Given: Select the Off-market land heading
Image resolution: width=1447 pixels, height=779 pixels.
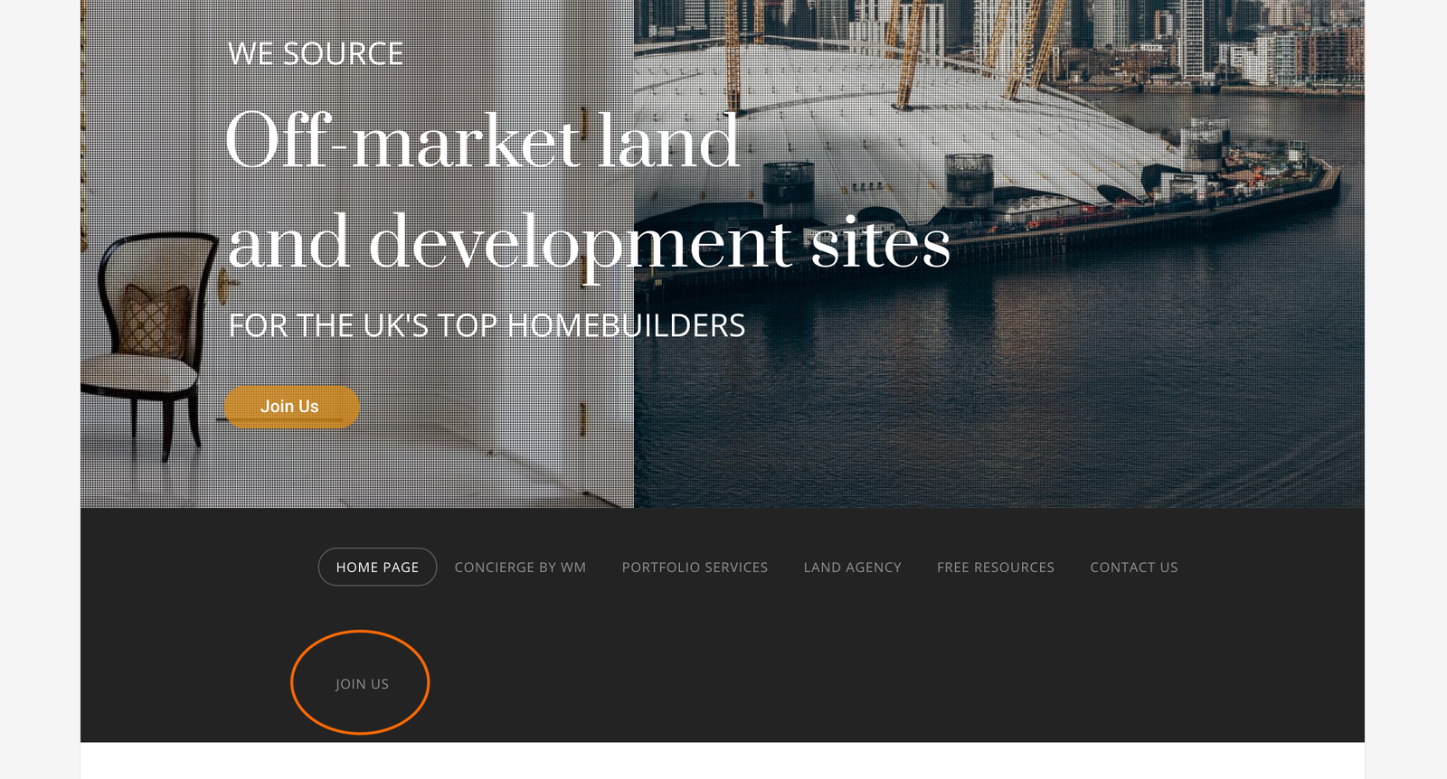Looking at the screenshot, I should click(483, 140).
